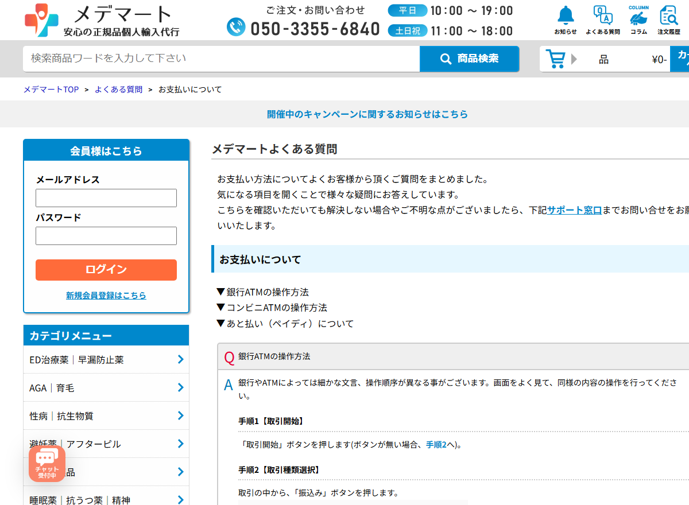Click the 平日 hours badge

(408, 11)
